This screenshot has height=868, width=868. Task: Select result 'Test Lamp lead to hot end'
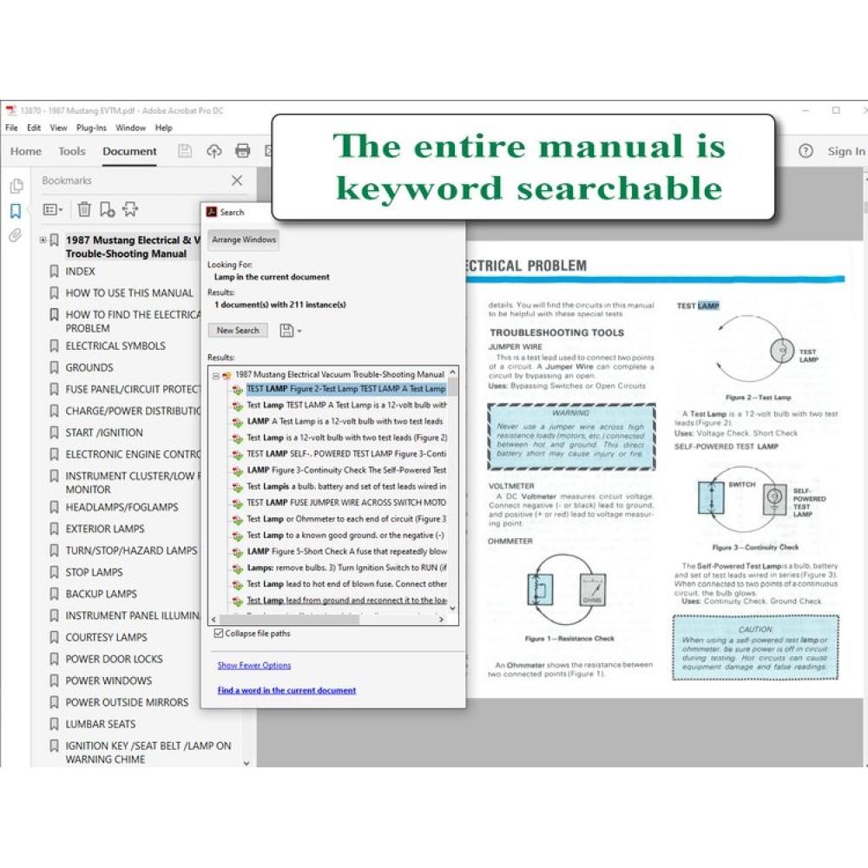click(x=346, y=584)
